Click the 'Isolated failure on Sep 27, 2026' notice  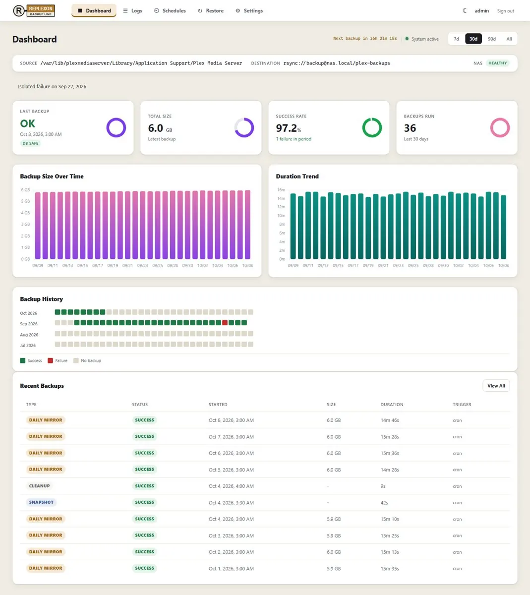(52, 86)
